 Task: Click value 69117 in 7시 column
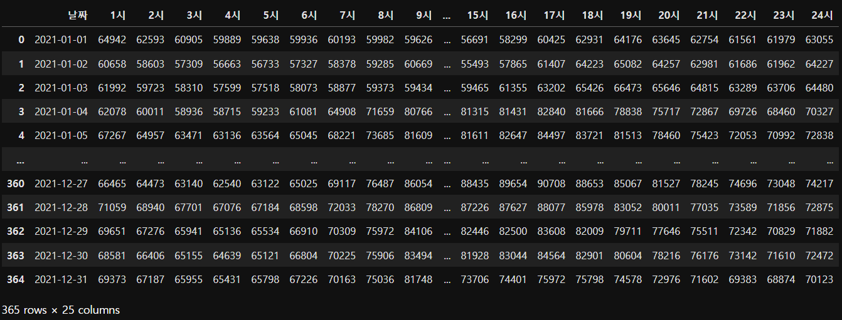click(x=342, y=183)
